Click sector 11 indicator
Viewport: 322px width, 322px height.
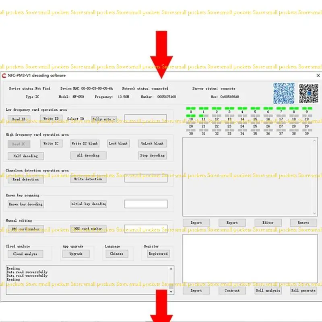[x=204, y=116]
